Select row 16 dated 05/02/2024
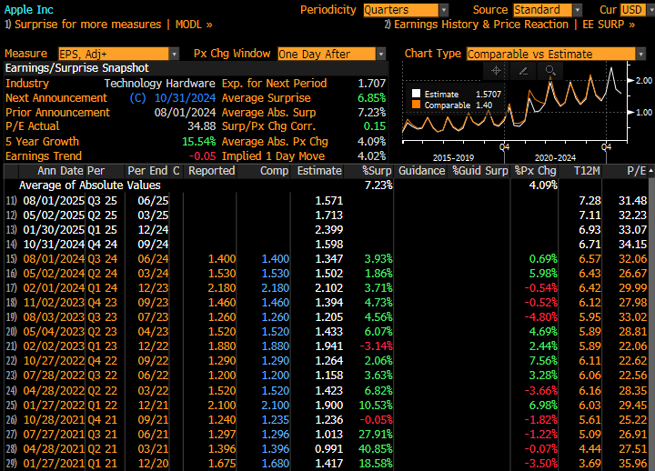655x471 pixels. (x=327, y=274)
